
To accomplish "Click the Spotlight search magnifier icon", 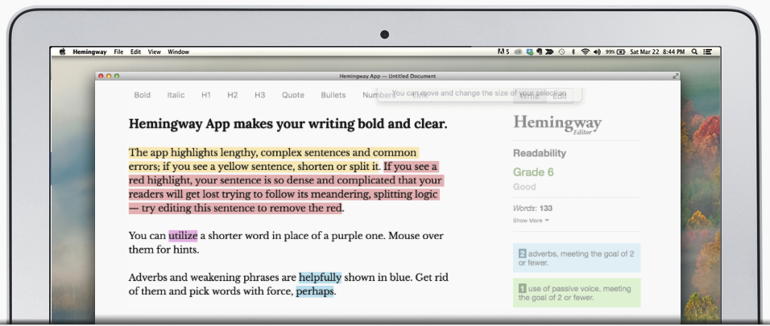I will (x=694, y=52).
